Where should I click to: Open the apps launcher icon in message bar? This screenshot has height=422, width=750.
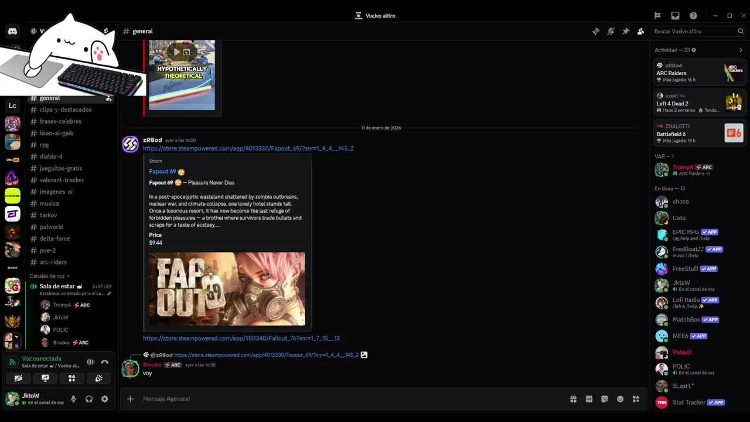coord(636,399)
